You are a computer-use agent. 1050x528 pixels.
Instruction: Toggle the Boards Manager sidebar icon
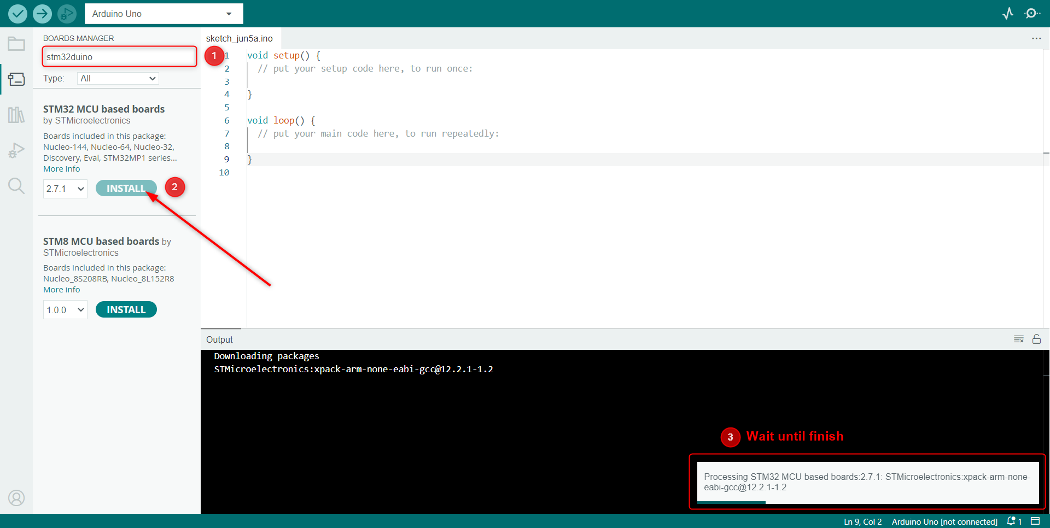pos(16,79)
